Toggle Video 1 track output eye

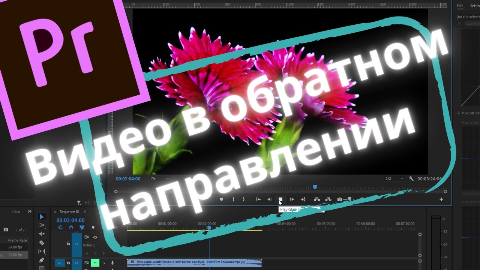click(95, 237)
